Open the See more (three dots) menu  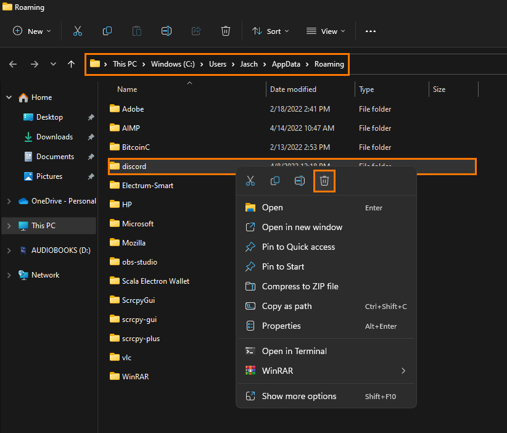[x=371, y=31]
